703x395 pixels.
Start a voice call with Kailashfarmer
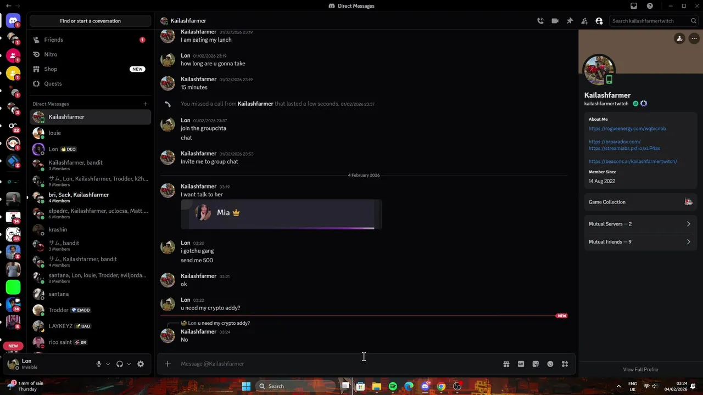[x=540, y=21]
